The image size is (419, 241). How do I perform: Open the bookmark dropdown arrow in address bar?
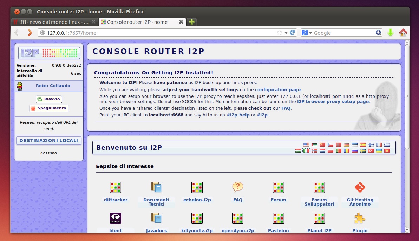[286, 33]
